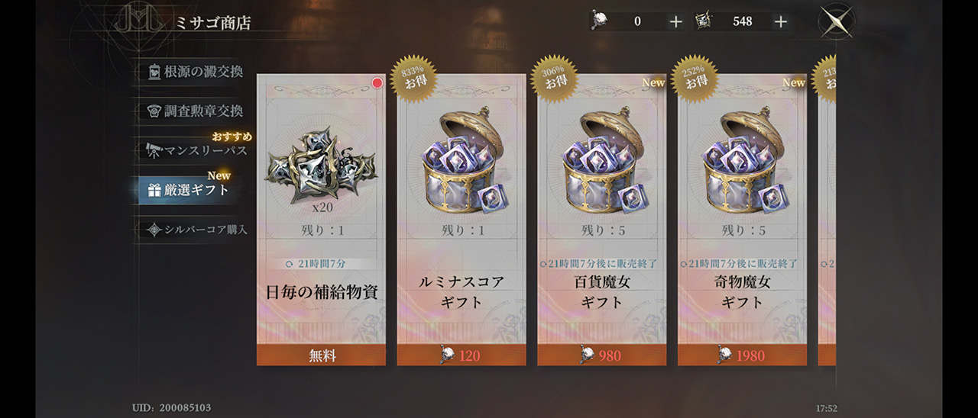Claim the free 無料 daily supply
The height and width of the screenshot is (418, 978).
tap(321, 355)
